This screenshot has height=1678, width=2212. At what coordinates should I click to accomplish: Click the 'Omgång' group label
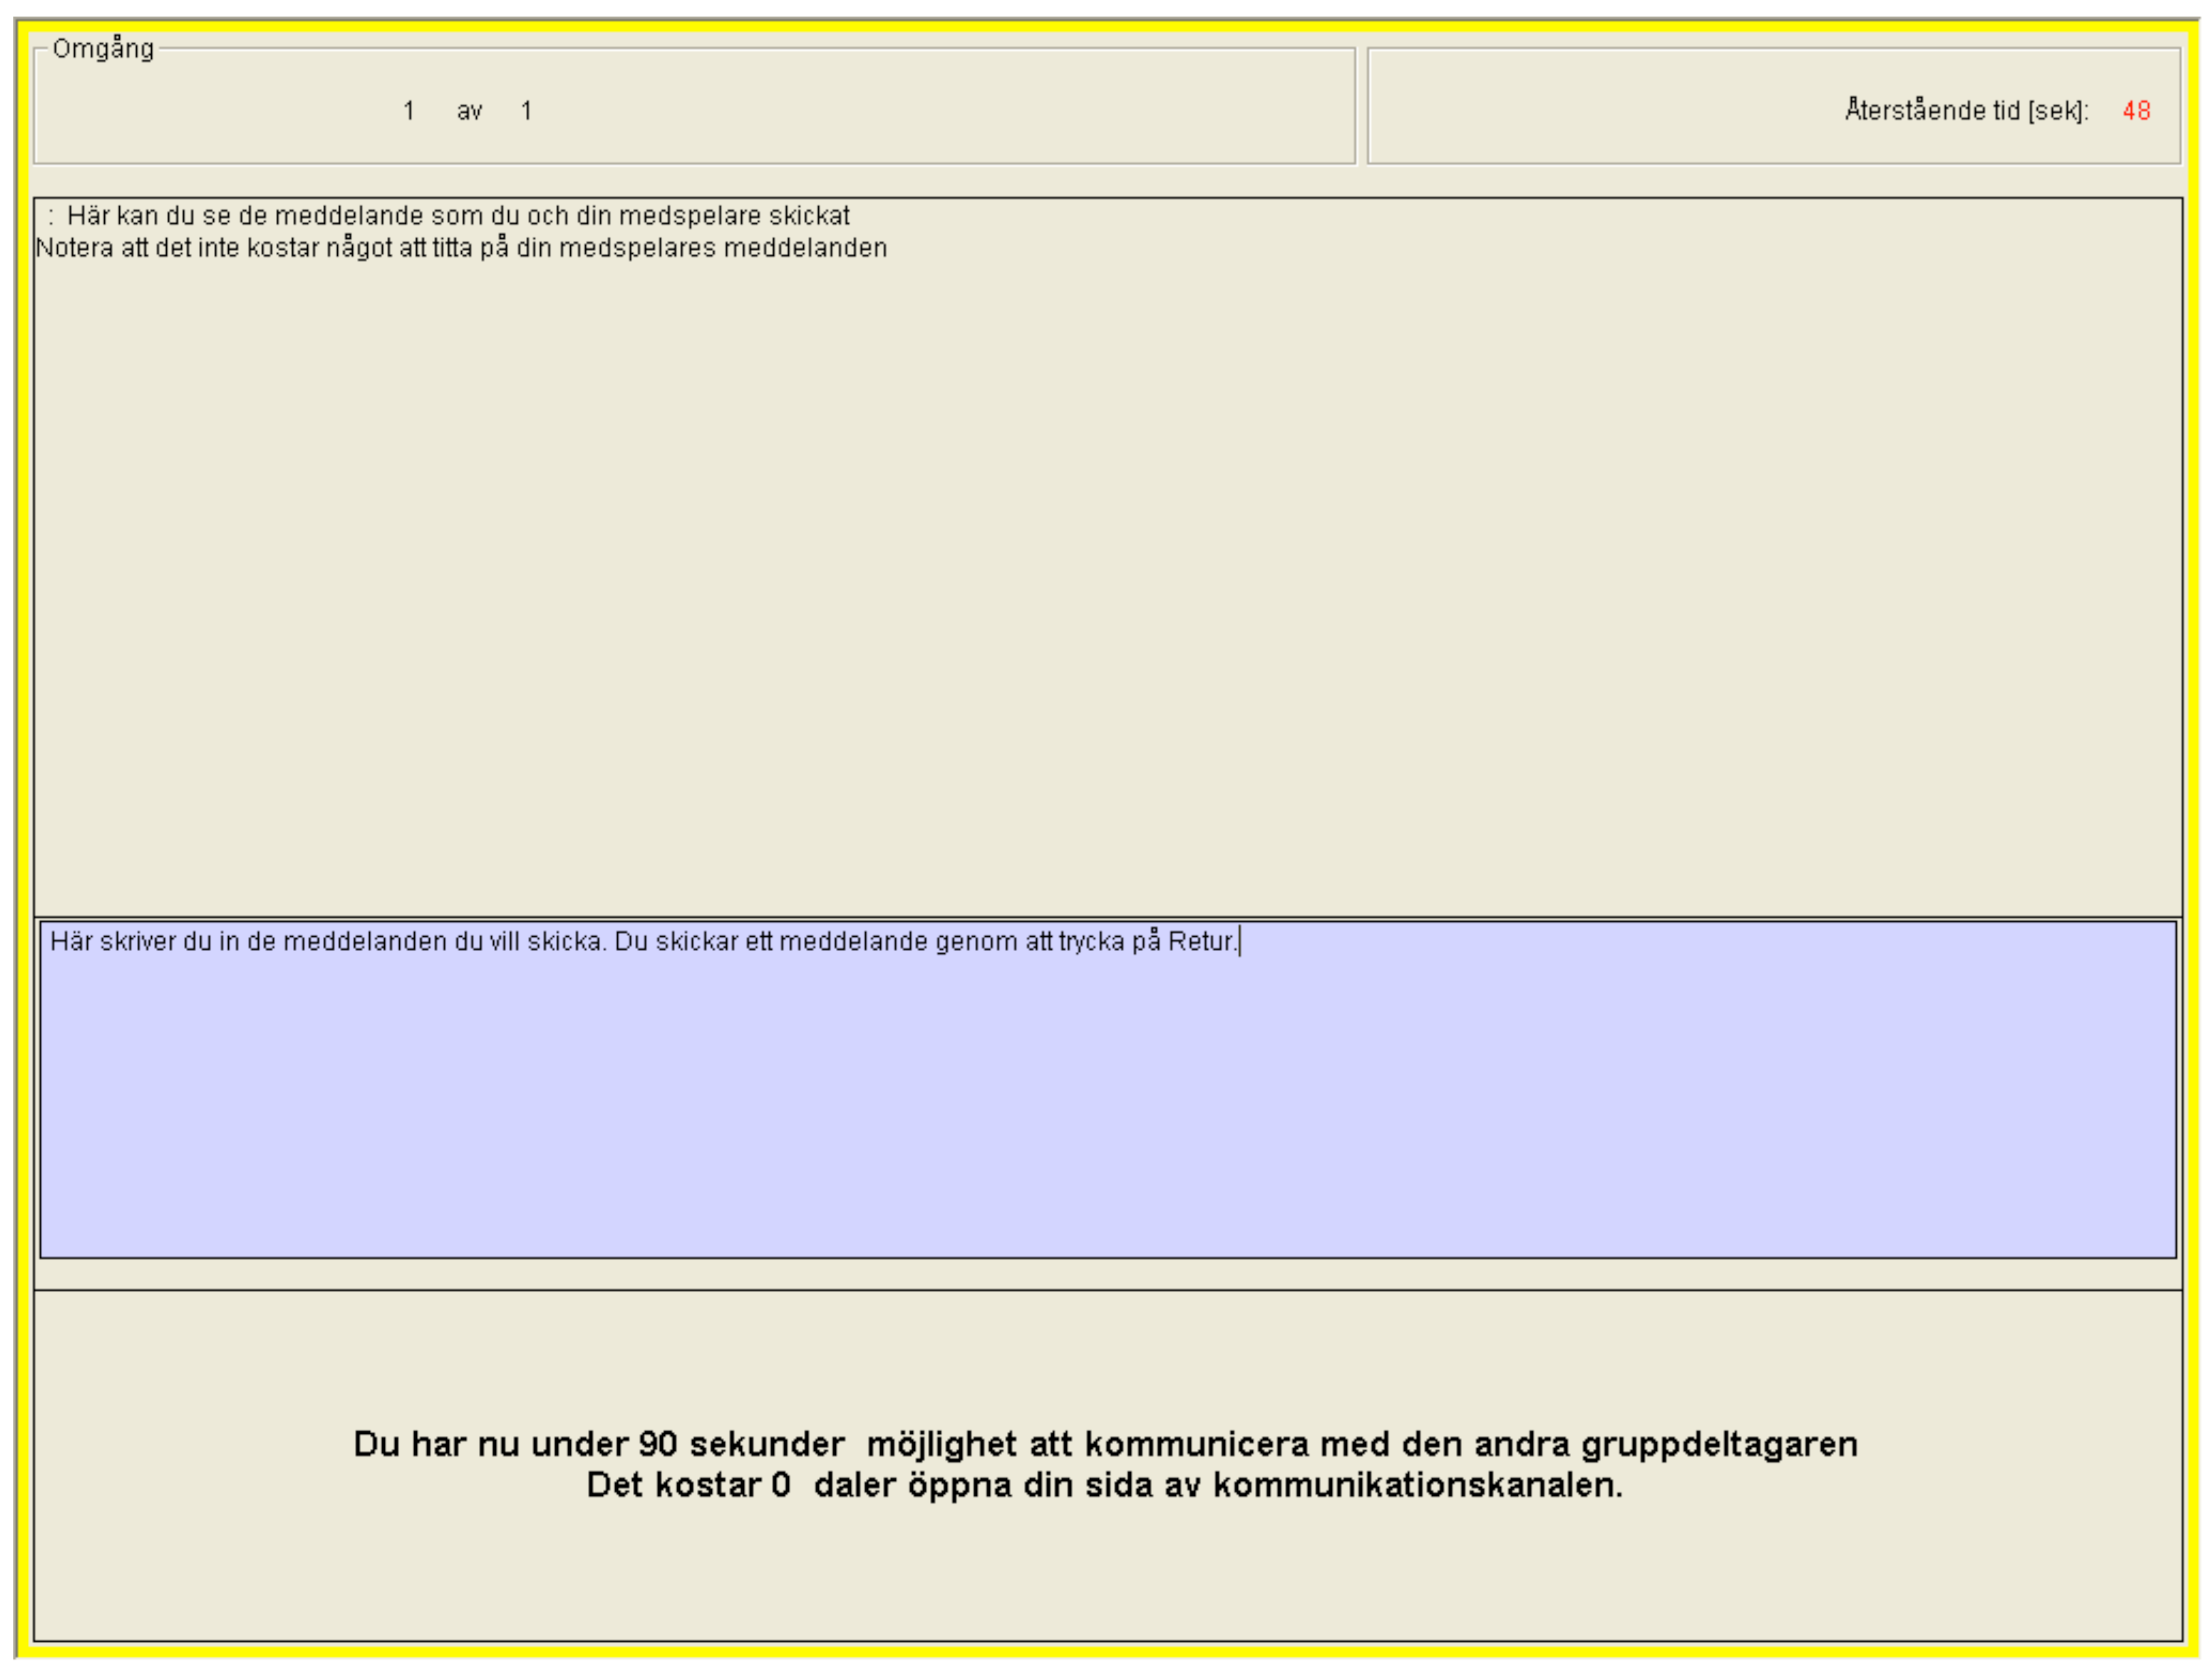click(x=103, y=49)
